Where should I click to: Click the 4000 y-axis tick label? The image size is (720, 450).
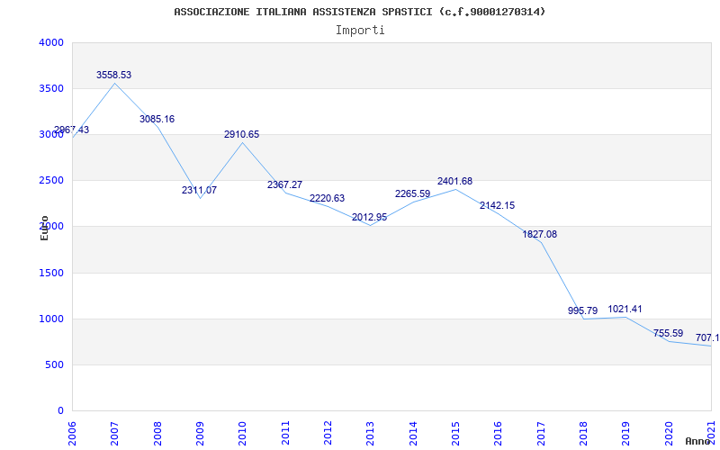click(51, 42)
